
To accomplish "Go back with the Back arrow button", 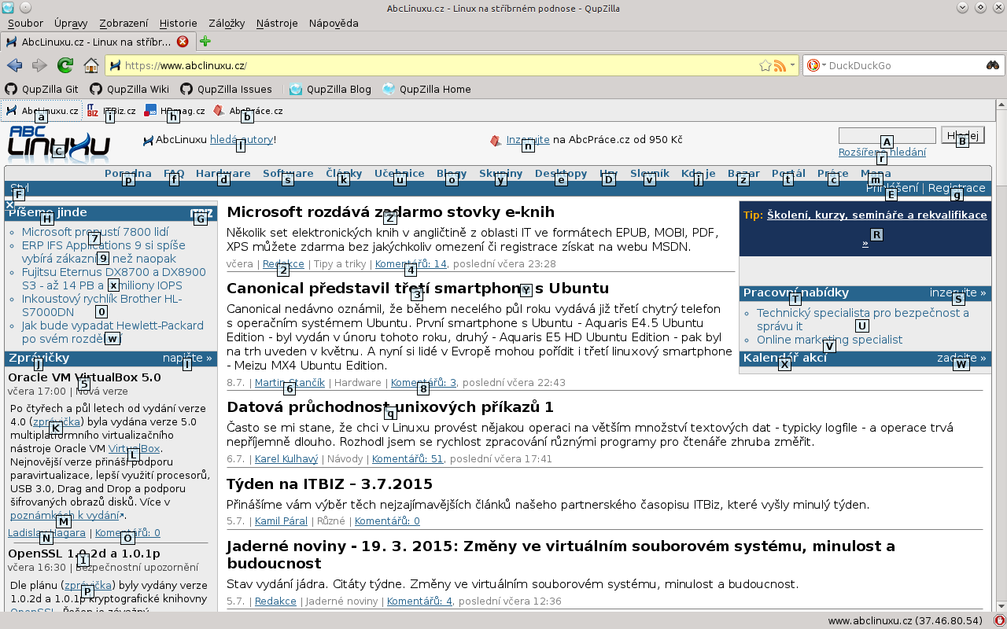I will 14,65.
